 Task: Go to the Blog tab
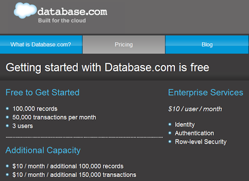[x=207, y=45]
